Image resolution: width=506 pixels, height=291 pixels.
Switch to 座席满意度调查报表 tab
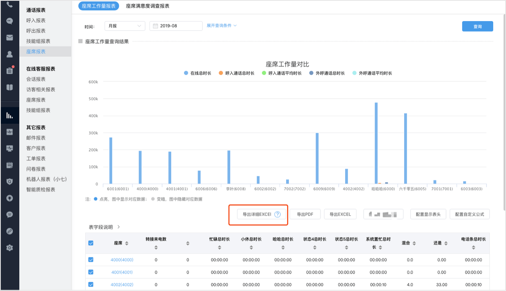148,6
